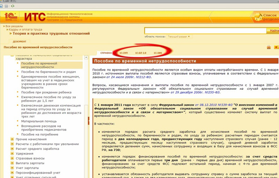
Task: Click the toolbar disk icon beside refresh
Action: click(x=6, y=6)
